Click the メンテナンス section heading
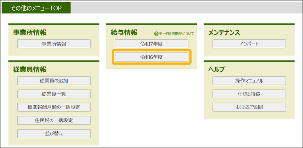The height and width of the screenshot is (148, 303). [x=224, y=32]
